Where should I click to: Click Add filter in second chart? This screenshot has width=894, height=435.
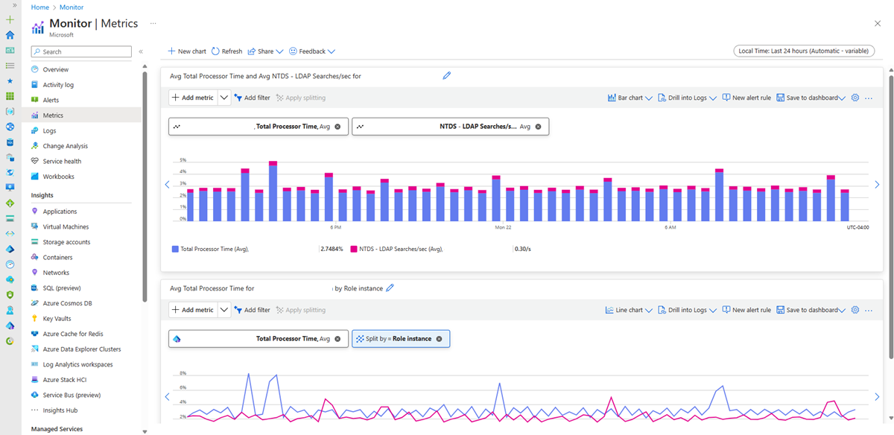point(253,310)
